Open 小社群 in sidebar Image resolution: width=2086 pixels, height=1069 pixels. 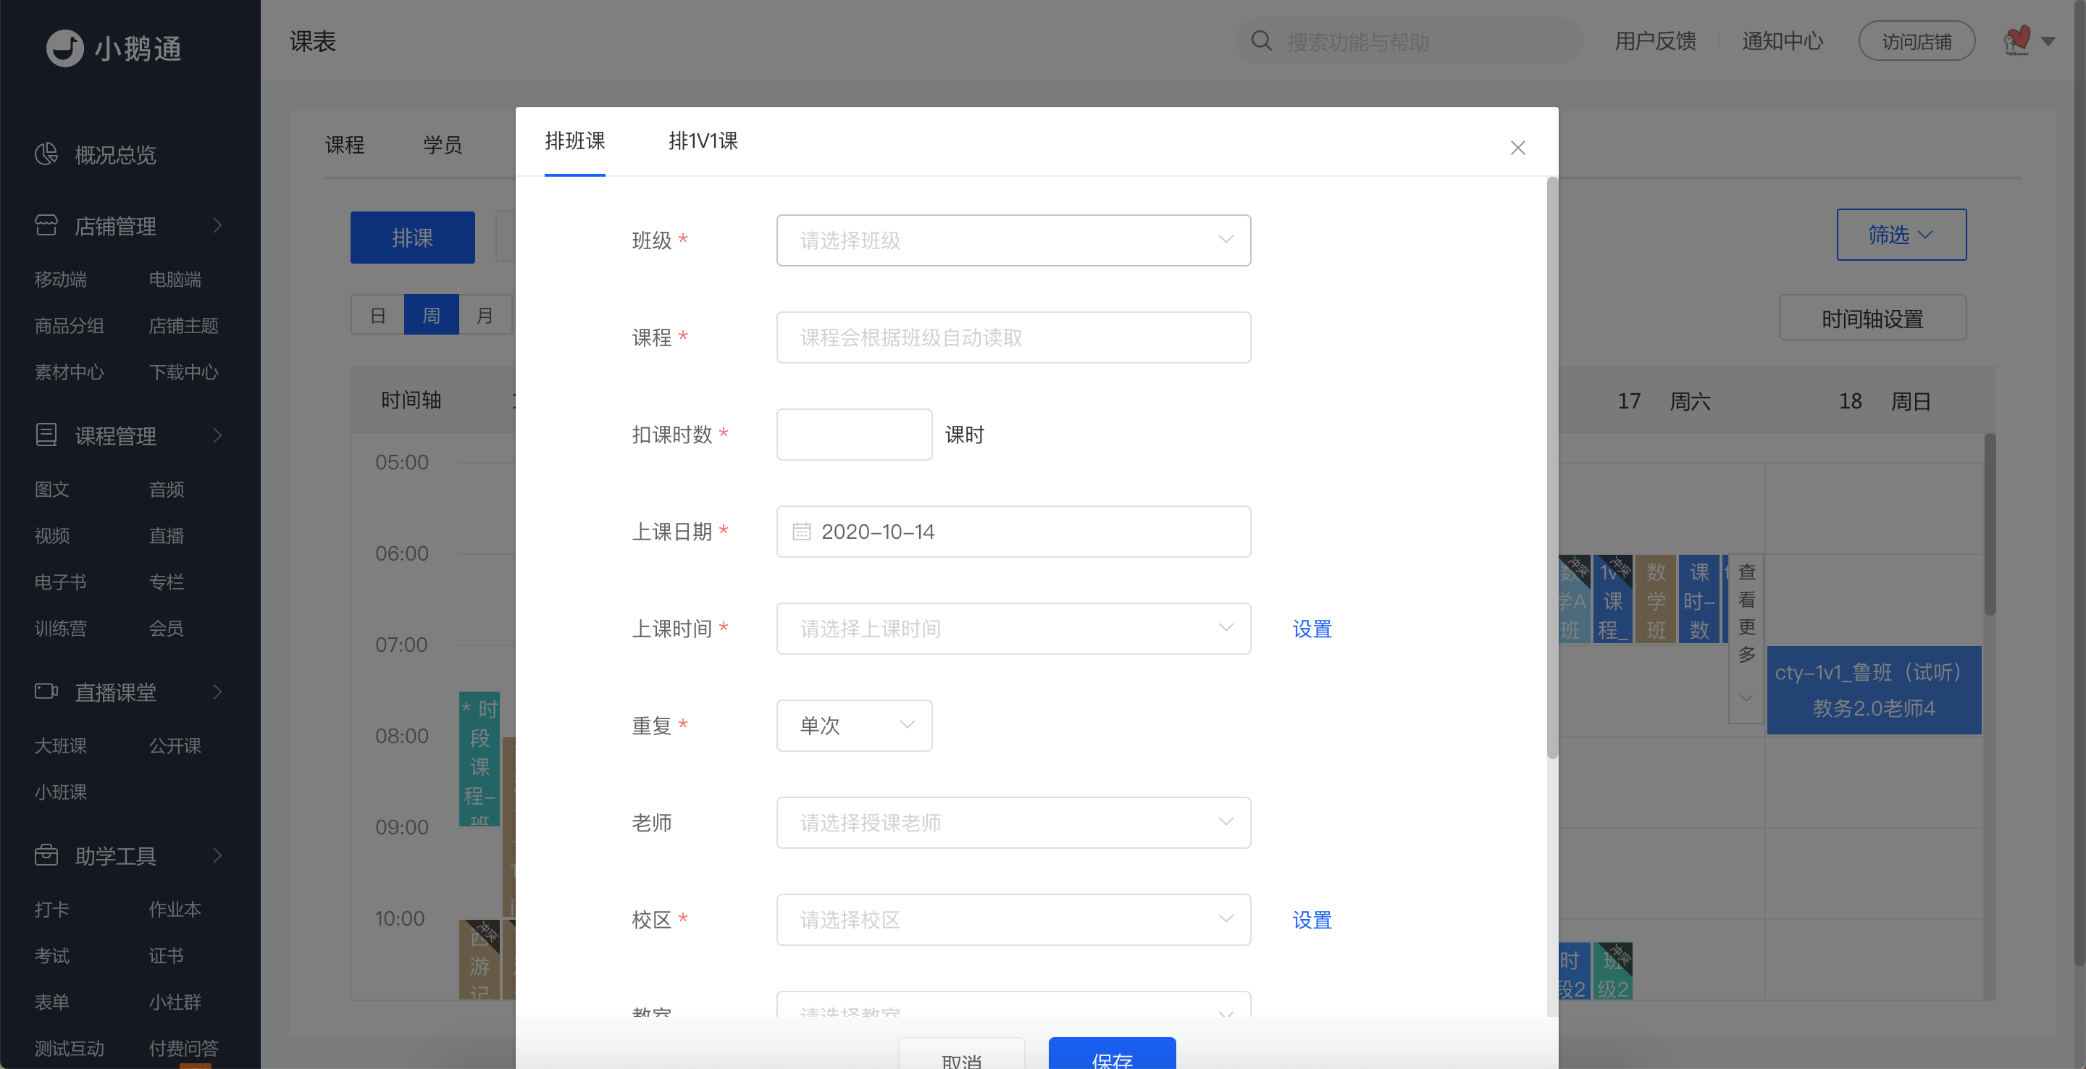pyautogui.click(x=175, y=1002)
